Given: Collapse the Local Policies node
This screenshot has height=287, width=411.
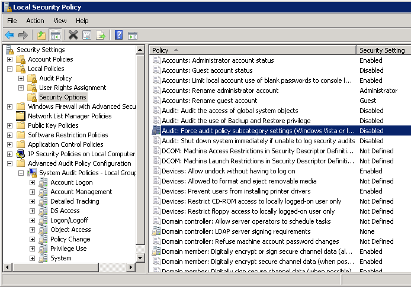Looking at the screenshot, I should (x=9, y=69).
